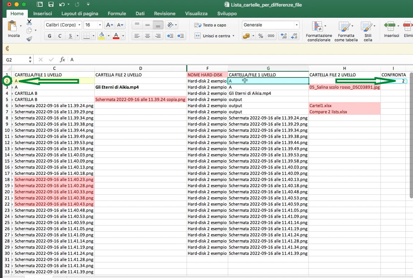Expand the paste options arrow beside Incolla

[21, 26]
